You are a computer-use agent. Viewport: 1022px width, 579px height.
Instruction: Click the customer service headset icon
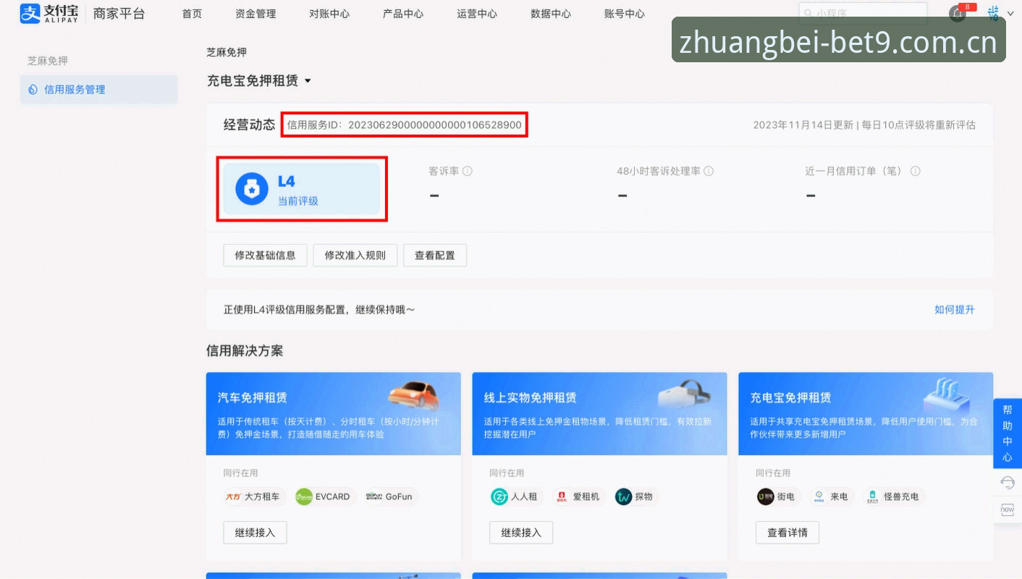click(1008, 483)
